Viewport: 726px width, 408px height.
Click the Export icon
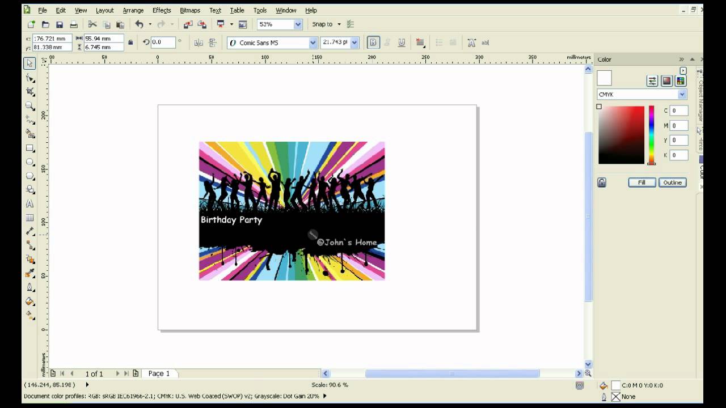(x=201, y=24)
